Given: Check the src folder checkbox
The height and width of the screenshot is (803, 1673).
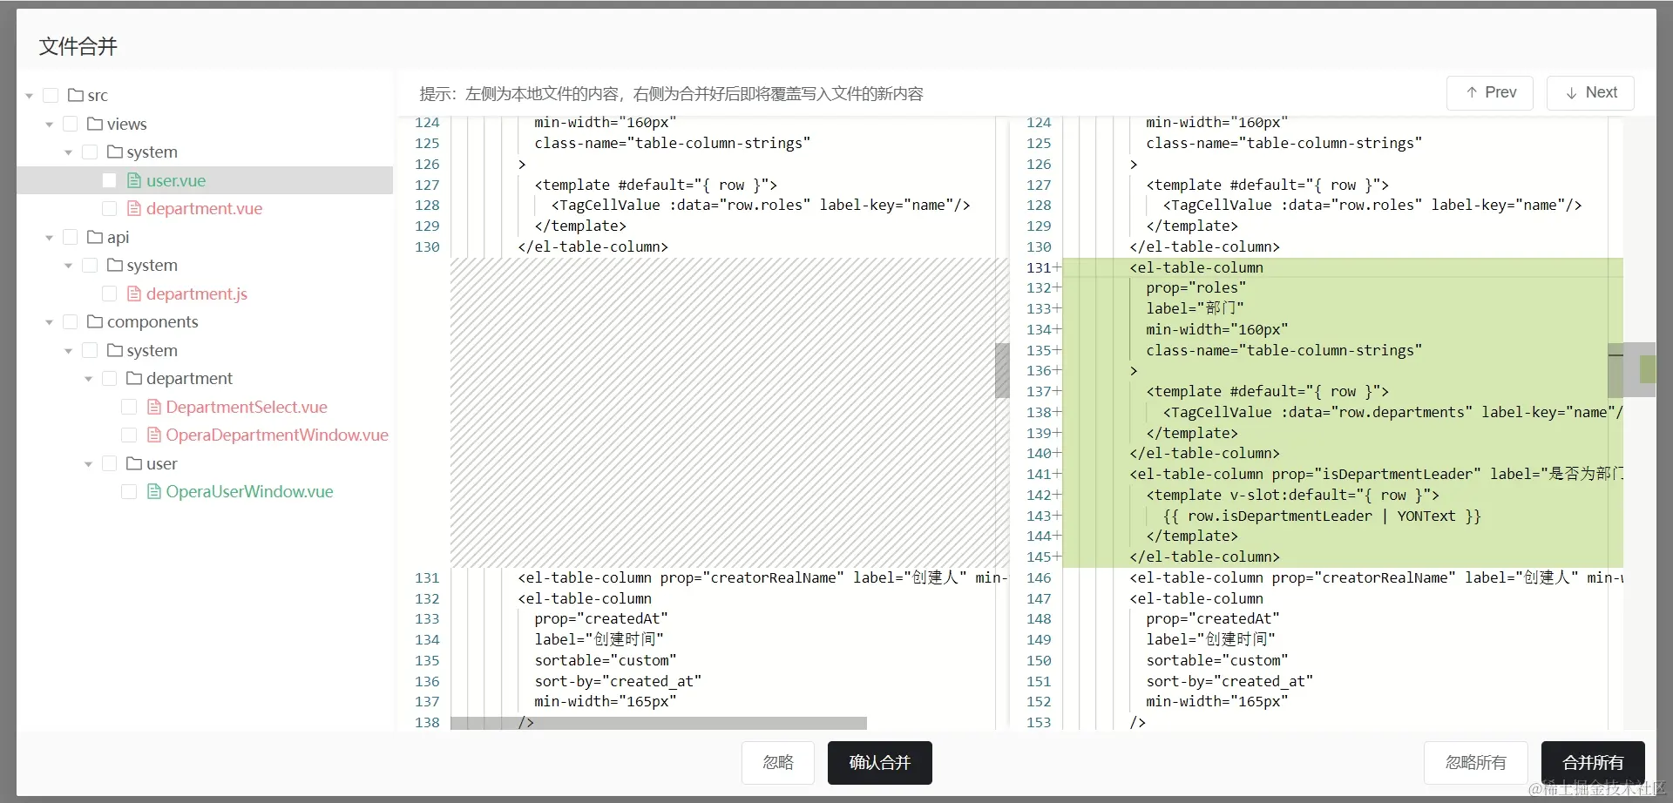Looking at the screenshot, I should pyautogui.click(x=51, y=95).
